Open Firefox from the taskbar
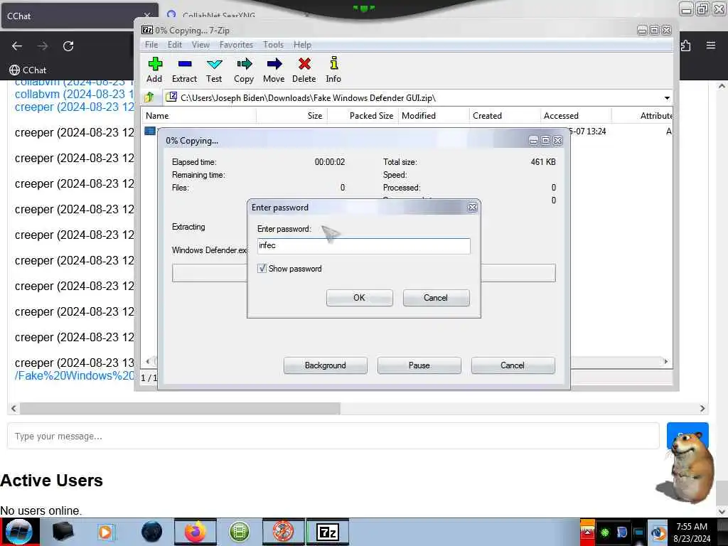 coord(196,532)
